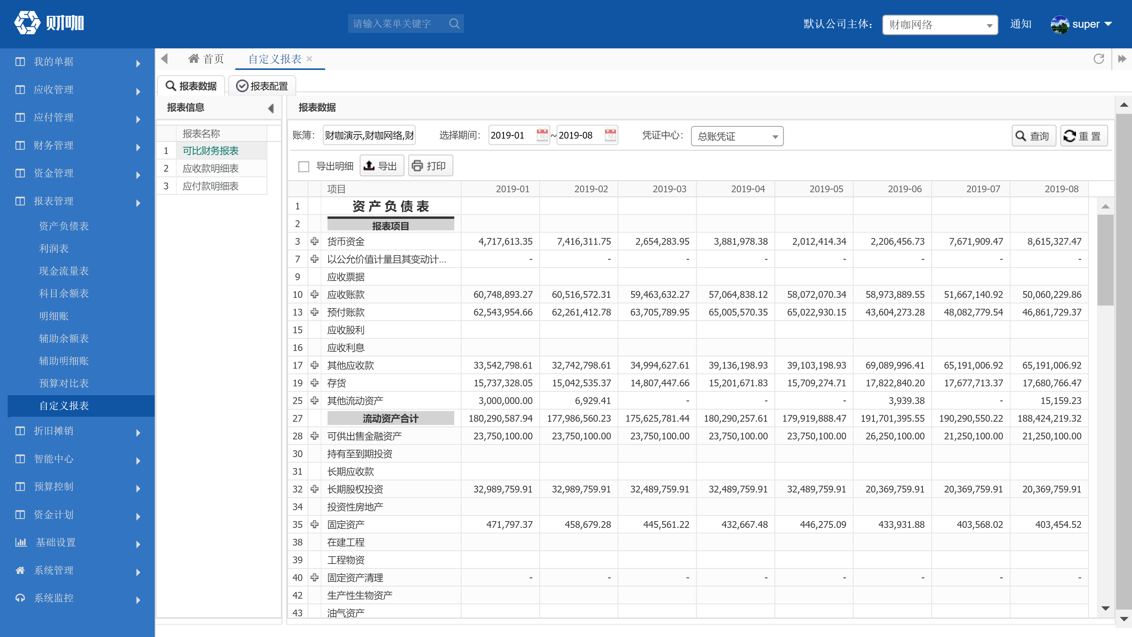Expand the 资金管理 sidebar menu

[77, 173]
